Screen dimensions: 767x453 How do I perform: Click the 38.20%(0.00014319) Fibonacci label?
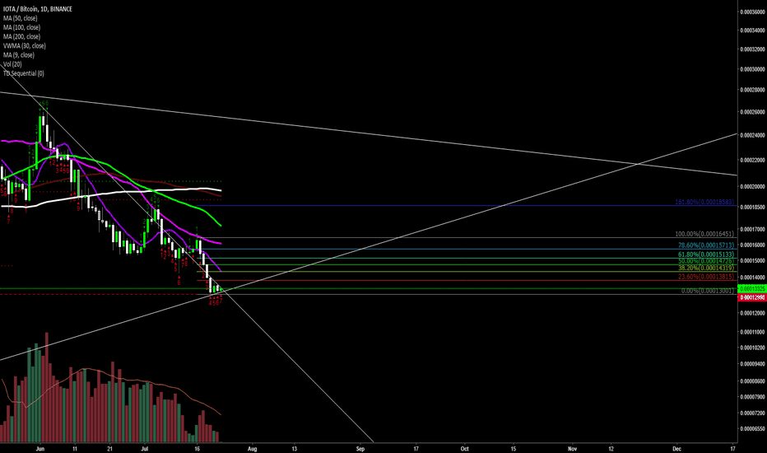coord(706,268)
